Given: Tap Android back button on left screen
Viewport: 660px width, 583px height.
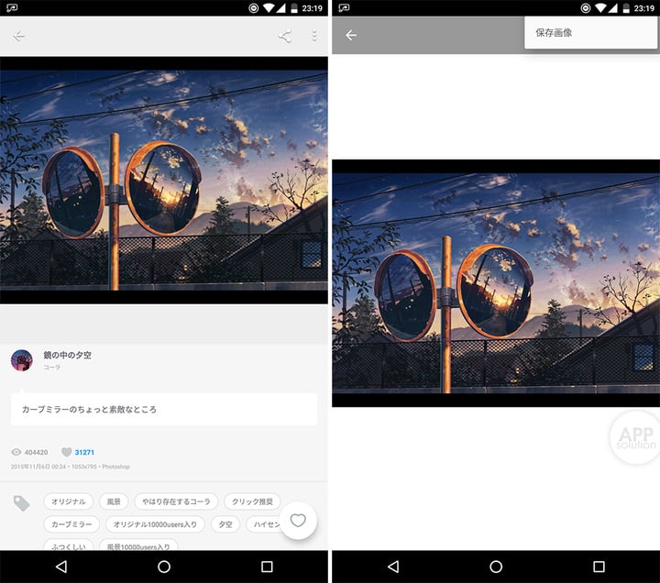Looking at the screenshot, I should coord(61,566).
